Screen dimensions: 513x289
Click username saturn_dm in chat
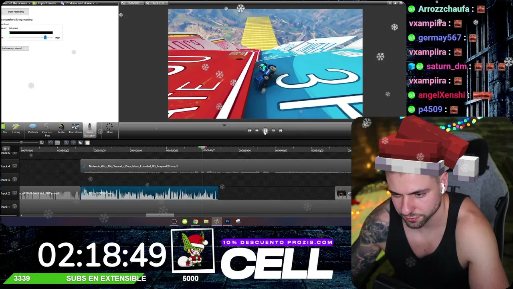point(446,67)
